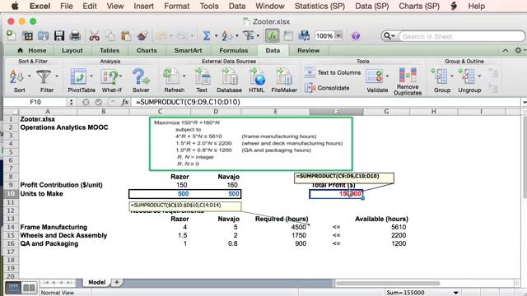Click the Copy icon in toolbar
The height and width of the screenshot is (296, 527).
point(110,35)
